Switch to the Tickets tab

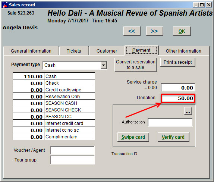tap(74, 51)
